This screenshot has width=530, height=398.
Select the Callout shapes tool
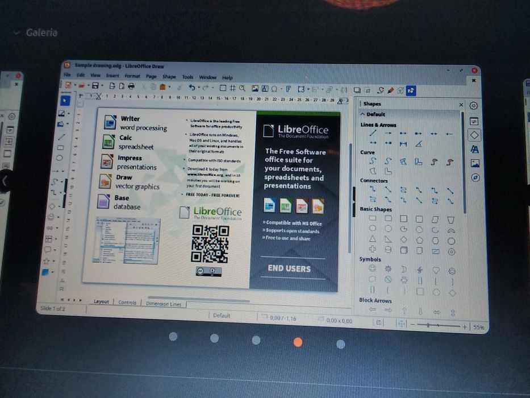tap(48, 250)
